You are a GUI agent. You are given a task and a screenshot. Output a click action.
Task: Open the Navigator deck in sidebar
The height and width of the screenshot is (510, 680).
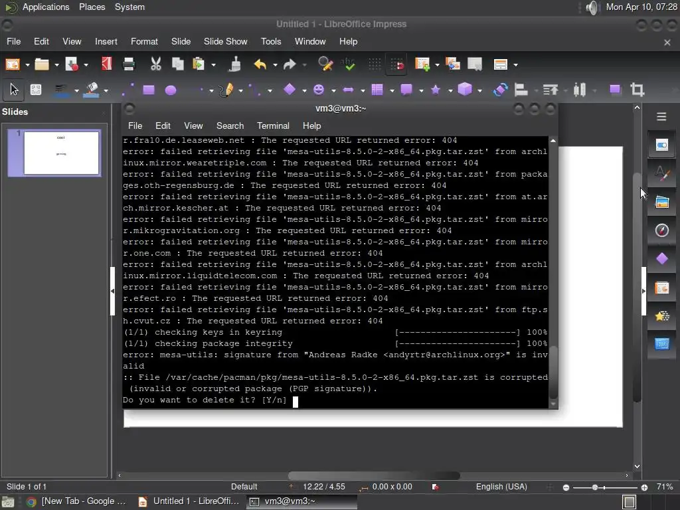(x=662, y=230)
